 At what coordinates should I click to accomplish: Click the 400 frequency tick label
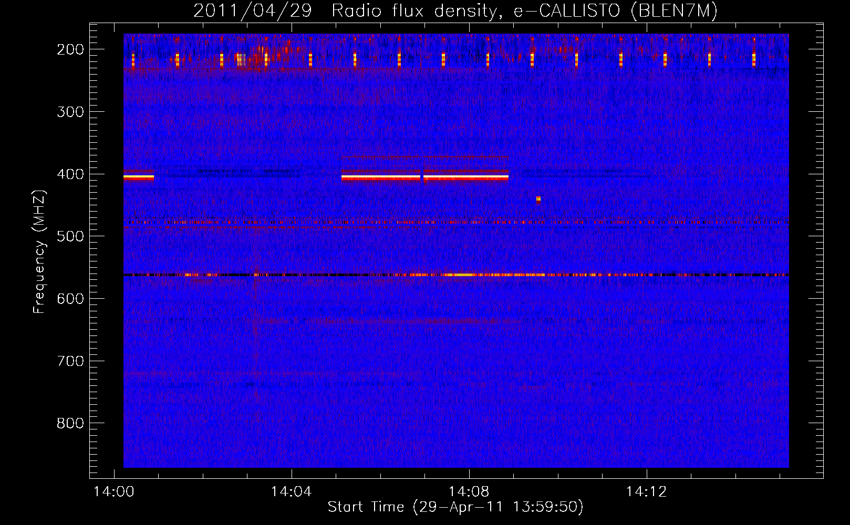click(70, 174)
